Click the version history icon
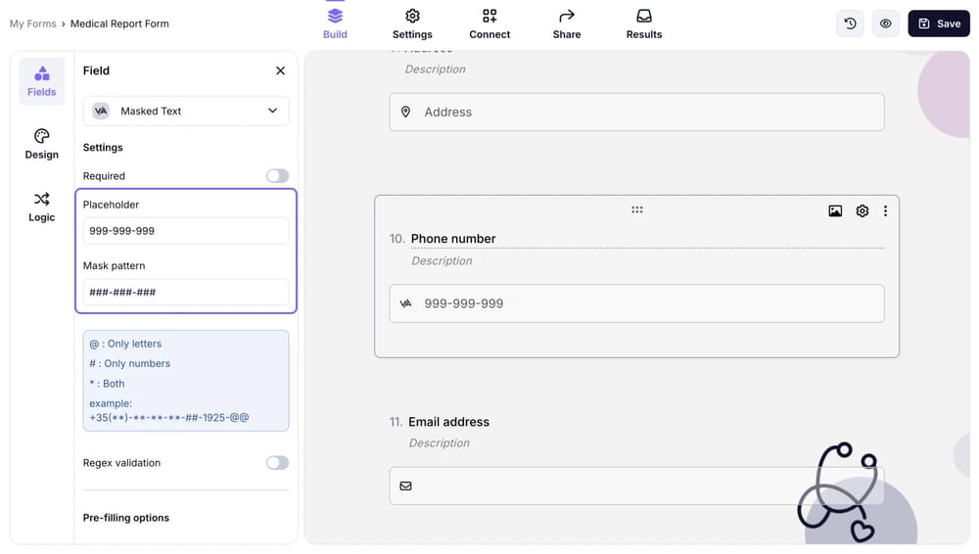This screenshot has width=979, height=554. (850, 23)
